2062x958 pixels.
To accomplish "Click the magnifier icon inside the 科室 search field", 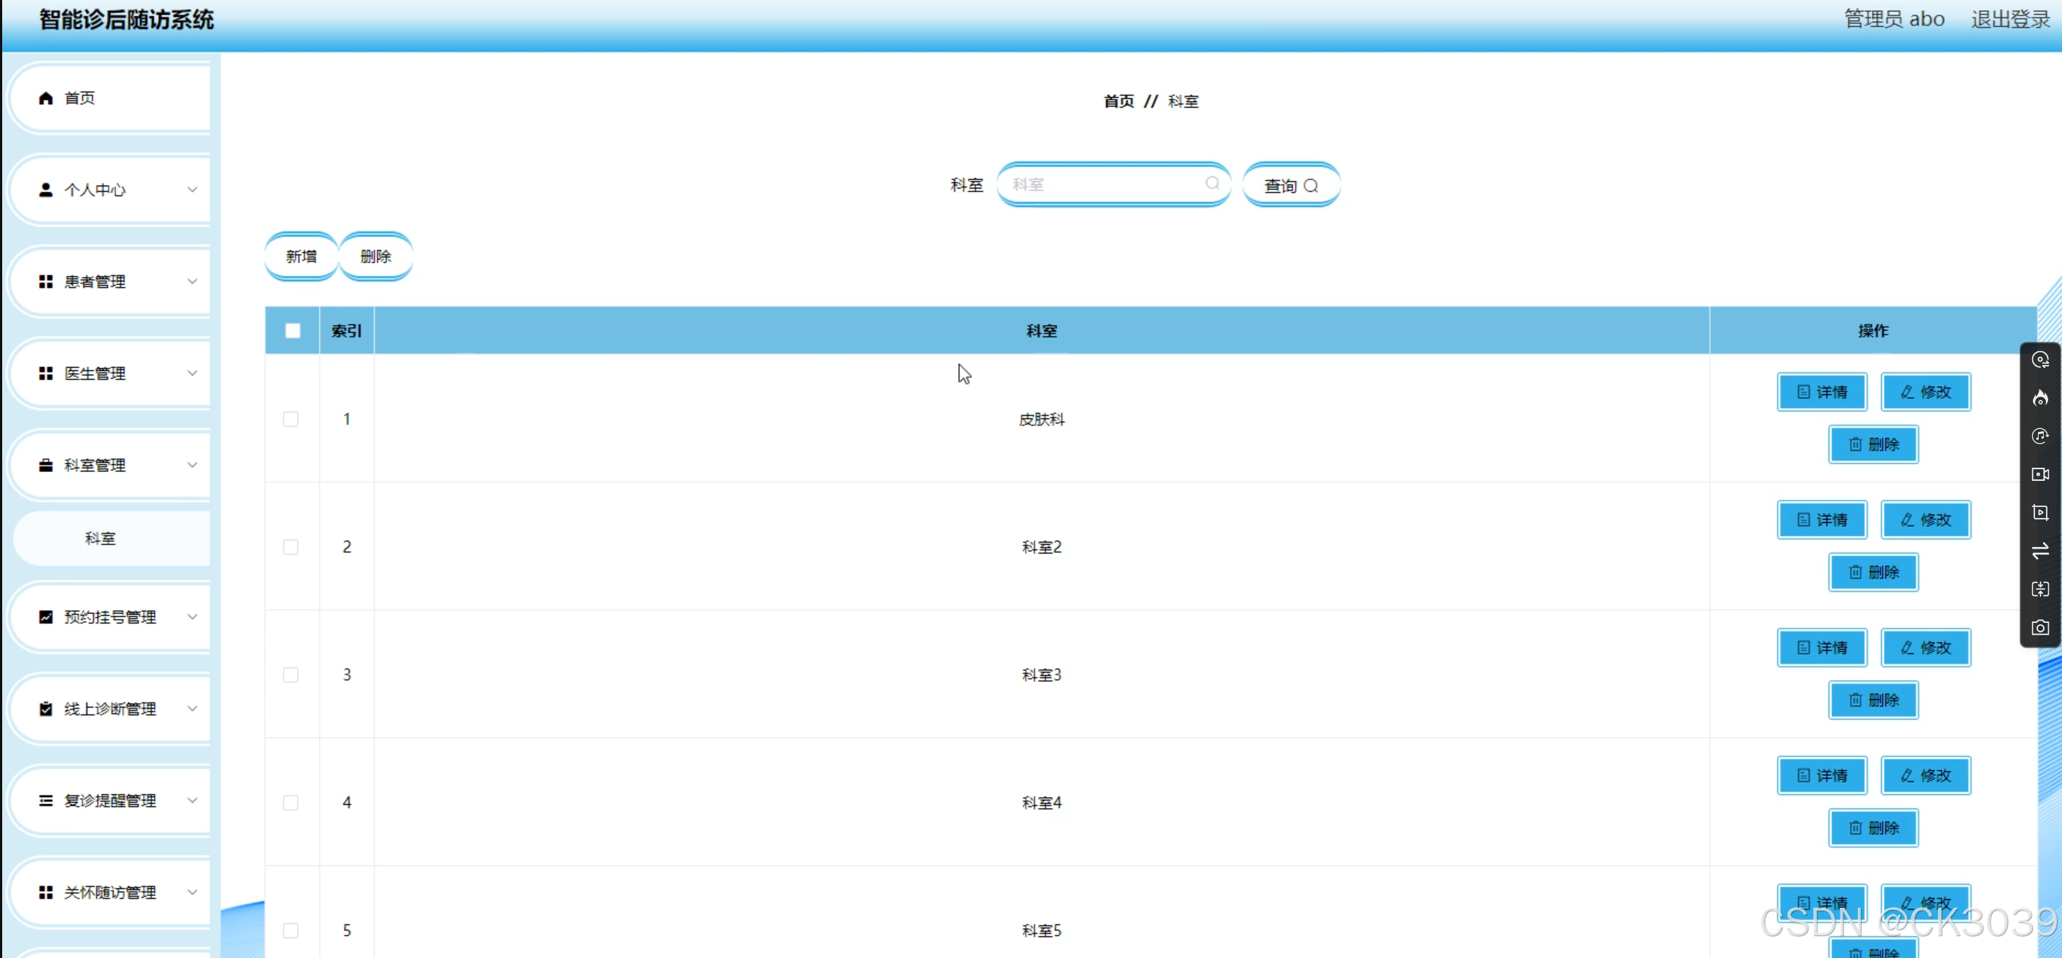I will (x=1212, y=184).
